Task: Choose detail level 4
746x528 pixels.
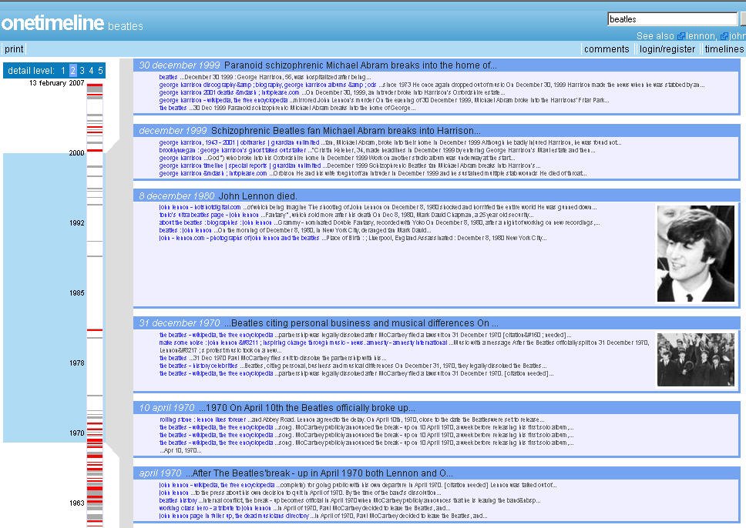Action: click(x=92, y=70)
